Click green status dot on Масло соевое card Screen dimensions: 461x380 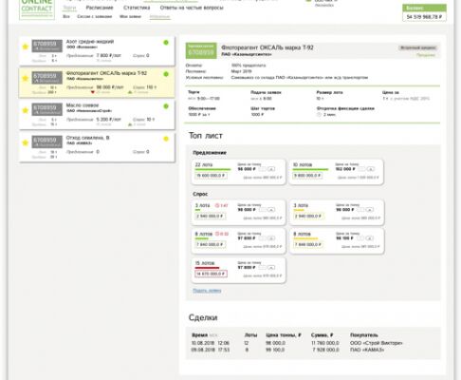(166, 106)
